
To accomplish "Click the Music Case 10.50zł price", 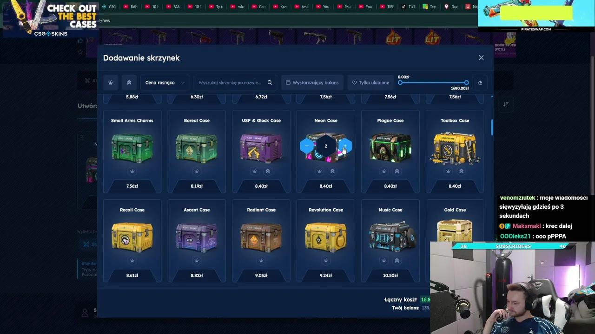I will (x=390, y=276).
